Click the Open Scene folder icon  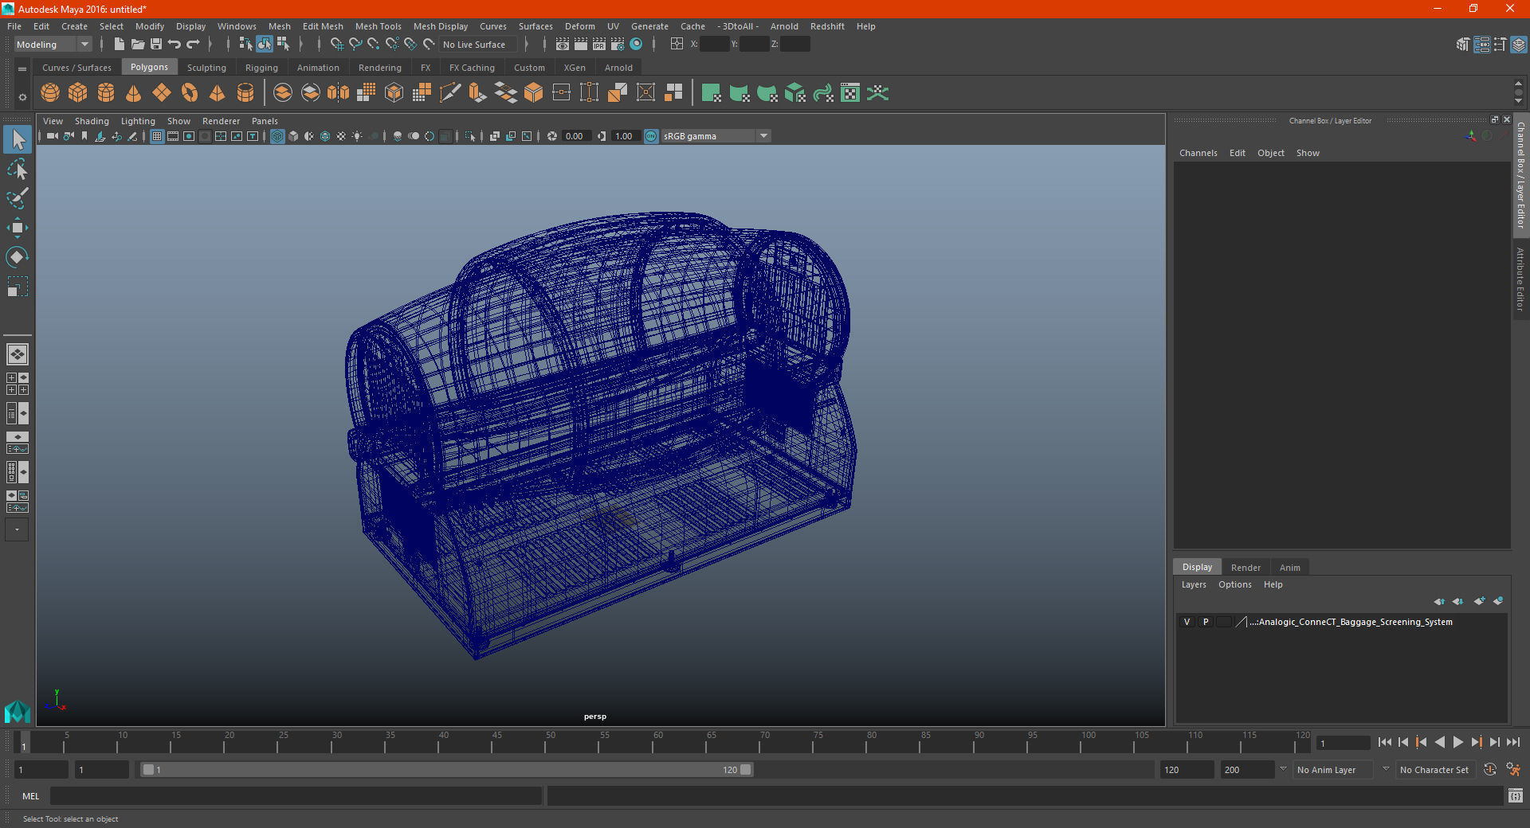pyautogui.click(x=137, y=45)
